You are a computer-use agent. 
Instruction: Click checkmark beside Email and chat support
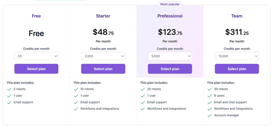pos(210,102)
